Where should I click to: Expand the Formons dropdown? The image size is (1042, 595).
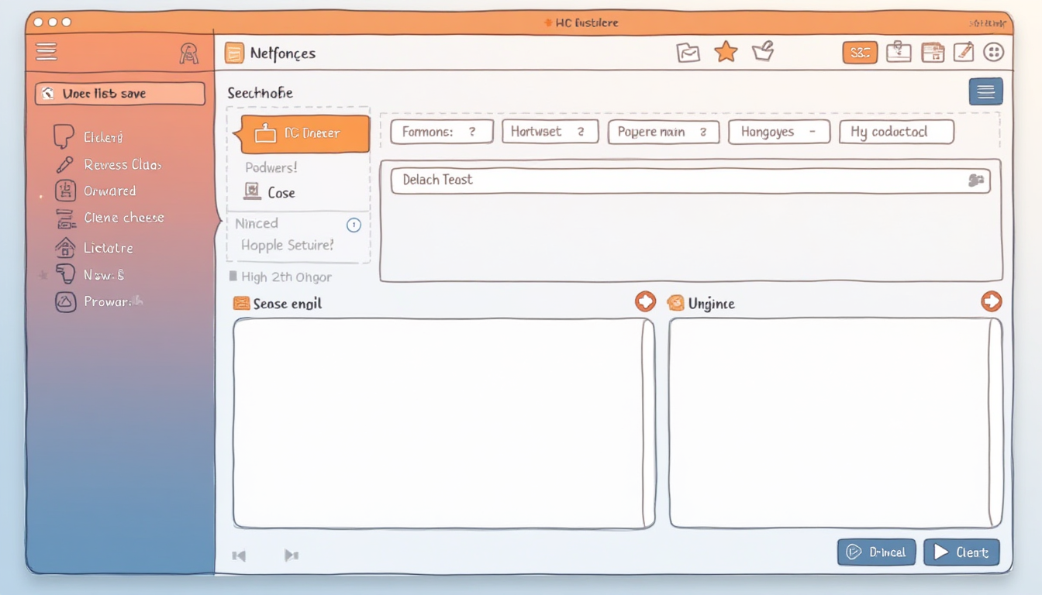coord(441,132)
